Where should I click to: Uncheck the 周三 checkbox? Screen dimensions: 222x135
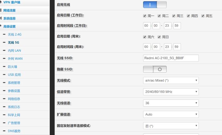(174, 16)
